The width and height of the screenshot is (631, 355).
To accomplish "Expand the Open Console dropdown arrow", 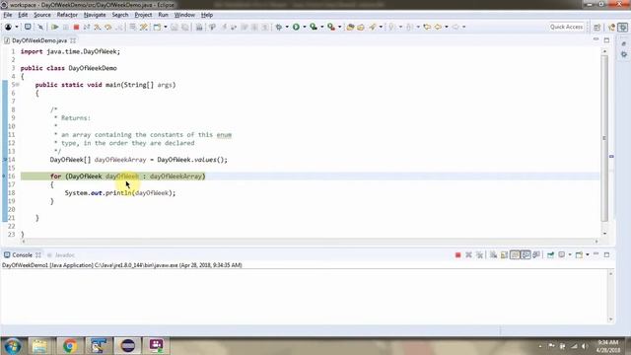I will pos(588,255).
